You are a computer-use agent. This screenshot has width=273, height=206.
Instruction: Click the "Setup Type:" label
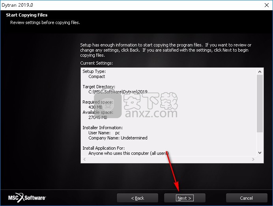pos(94,71)
